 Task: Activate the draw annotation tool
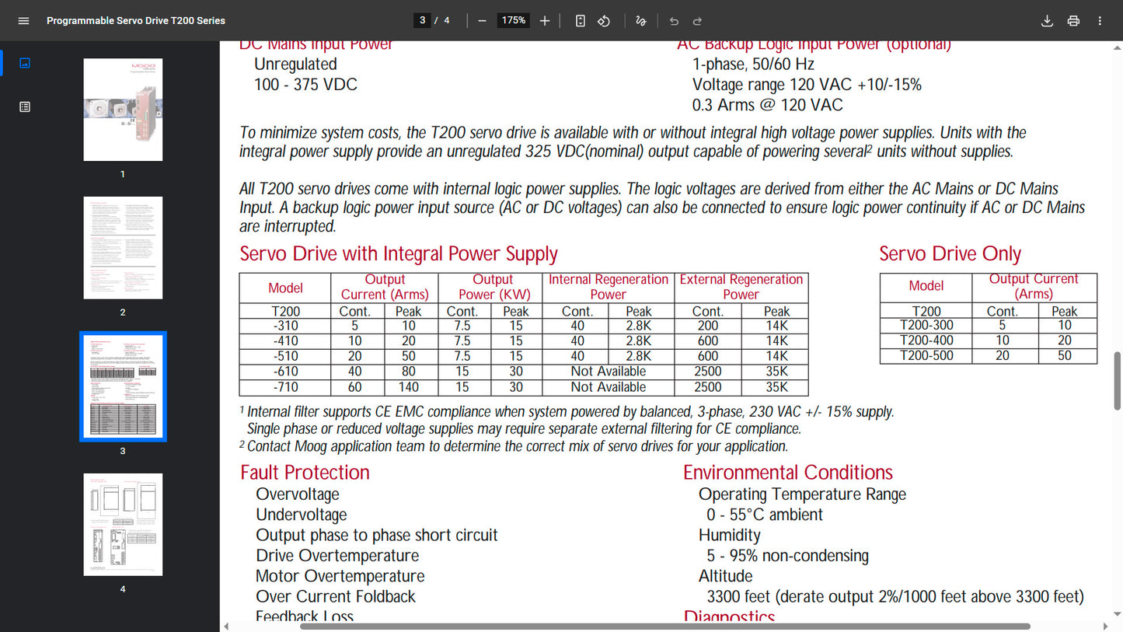640,21
